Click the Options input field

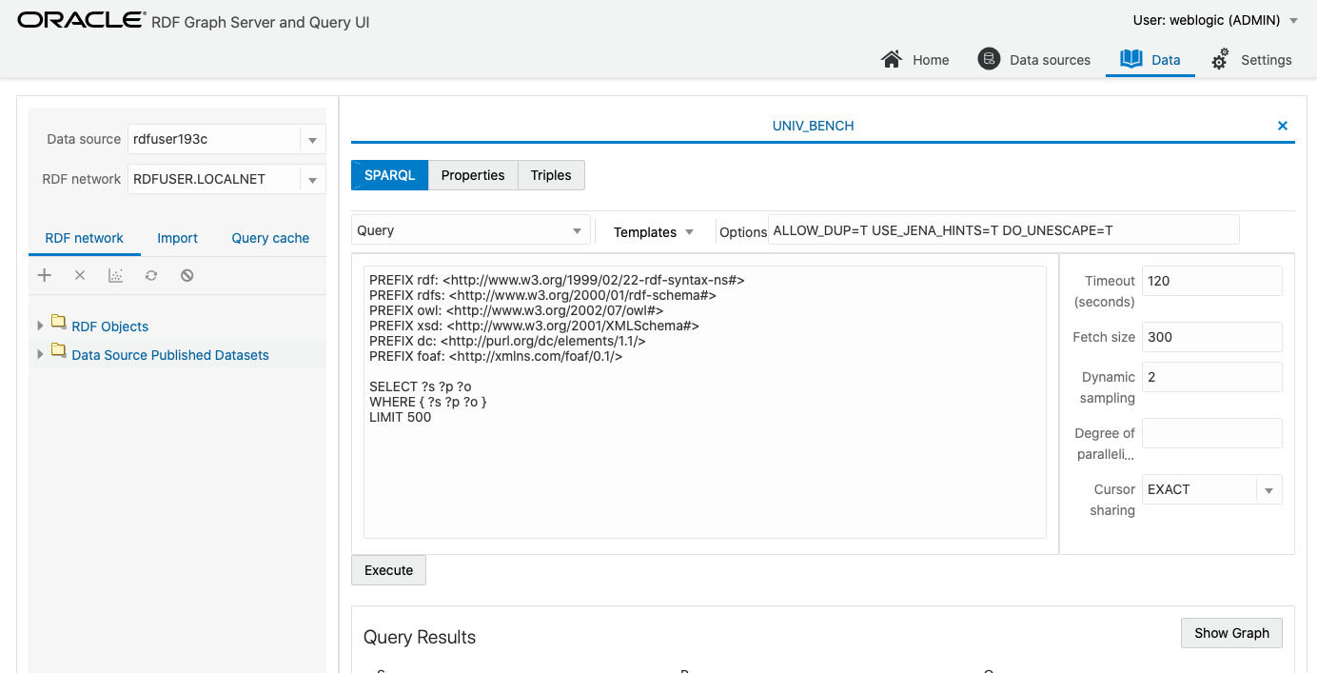1004,230
